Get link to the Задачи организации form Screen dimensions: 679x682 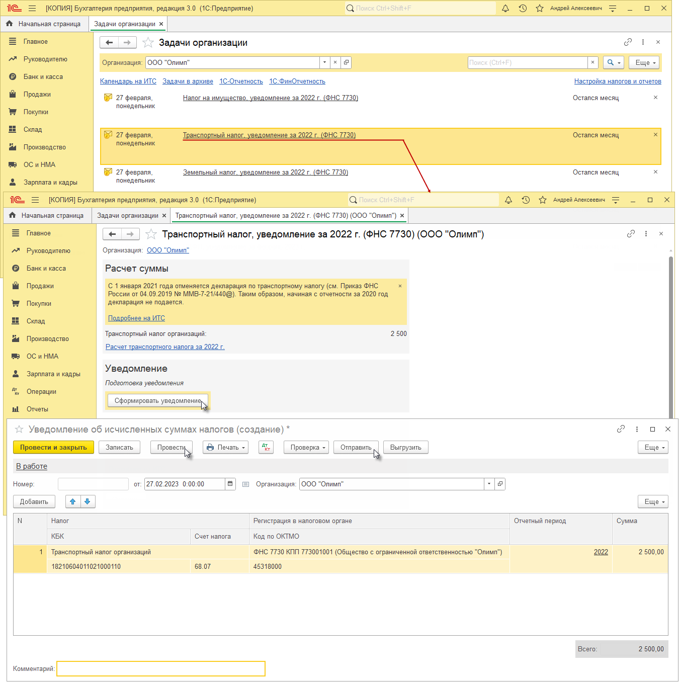pyautogui.click(x=628, y=42)
